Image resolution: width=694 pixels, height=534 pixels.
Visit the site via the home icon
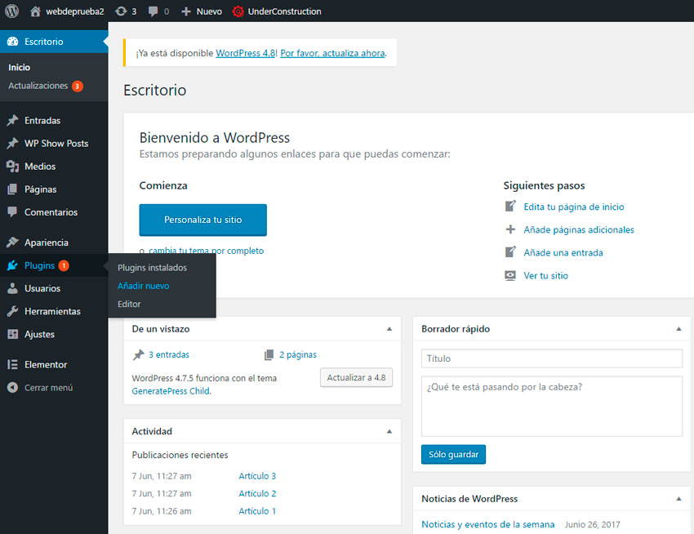click(x=35, y=11)
